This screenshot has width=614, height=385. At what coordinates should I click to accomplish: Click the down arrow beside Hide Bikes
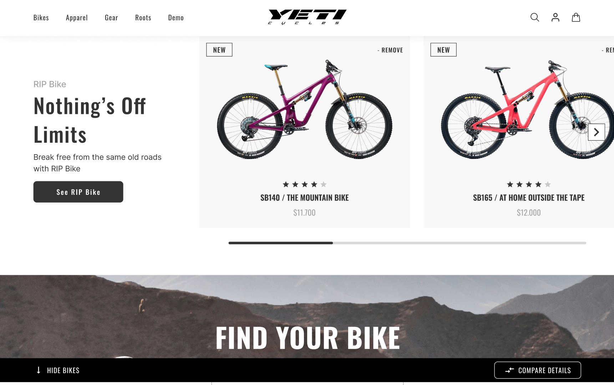(39, 370)
